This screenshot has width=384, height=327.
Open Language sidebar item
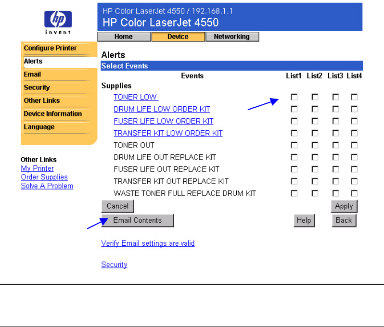(x=39, y=127)
